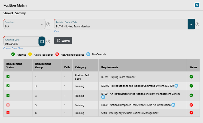Click green requirement checkbox for group 3

pos(8,86)
